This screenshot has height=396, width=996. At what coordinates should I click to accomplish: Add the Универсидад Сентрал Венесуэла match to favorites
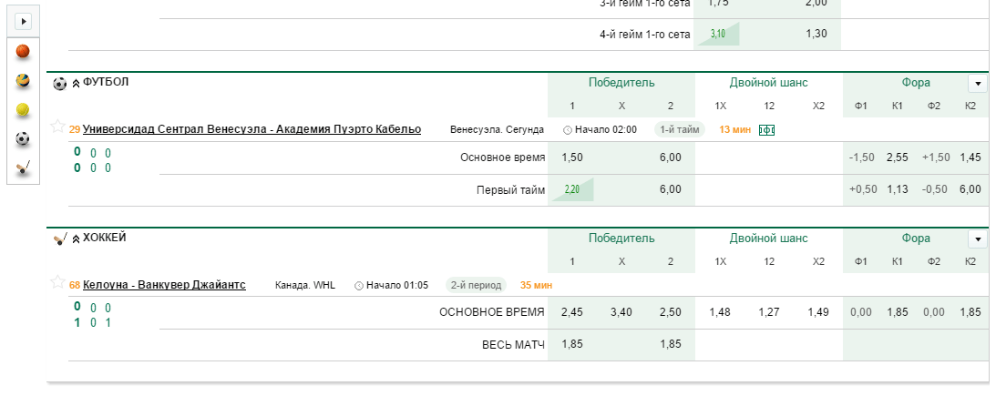coord(57,126)
